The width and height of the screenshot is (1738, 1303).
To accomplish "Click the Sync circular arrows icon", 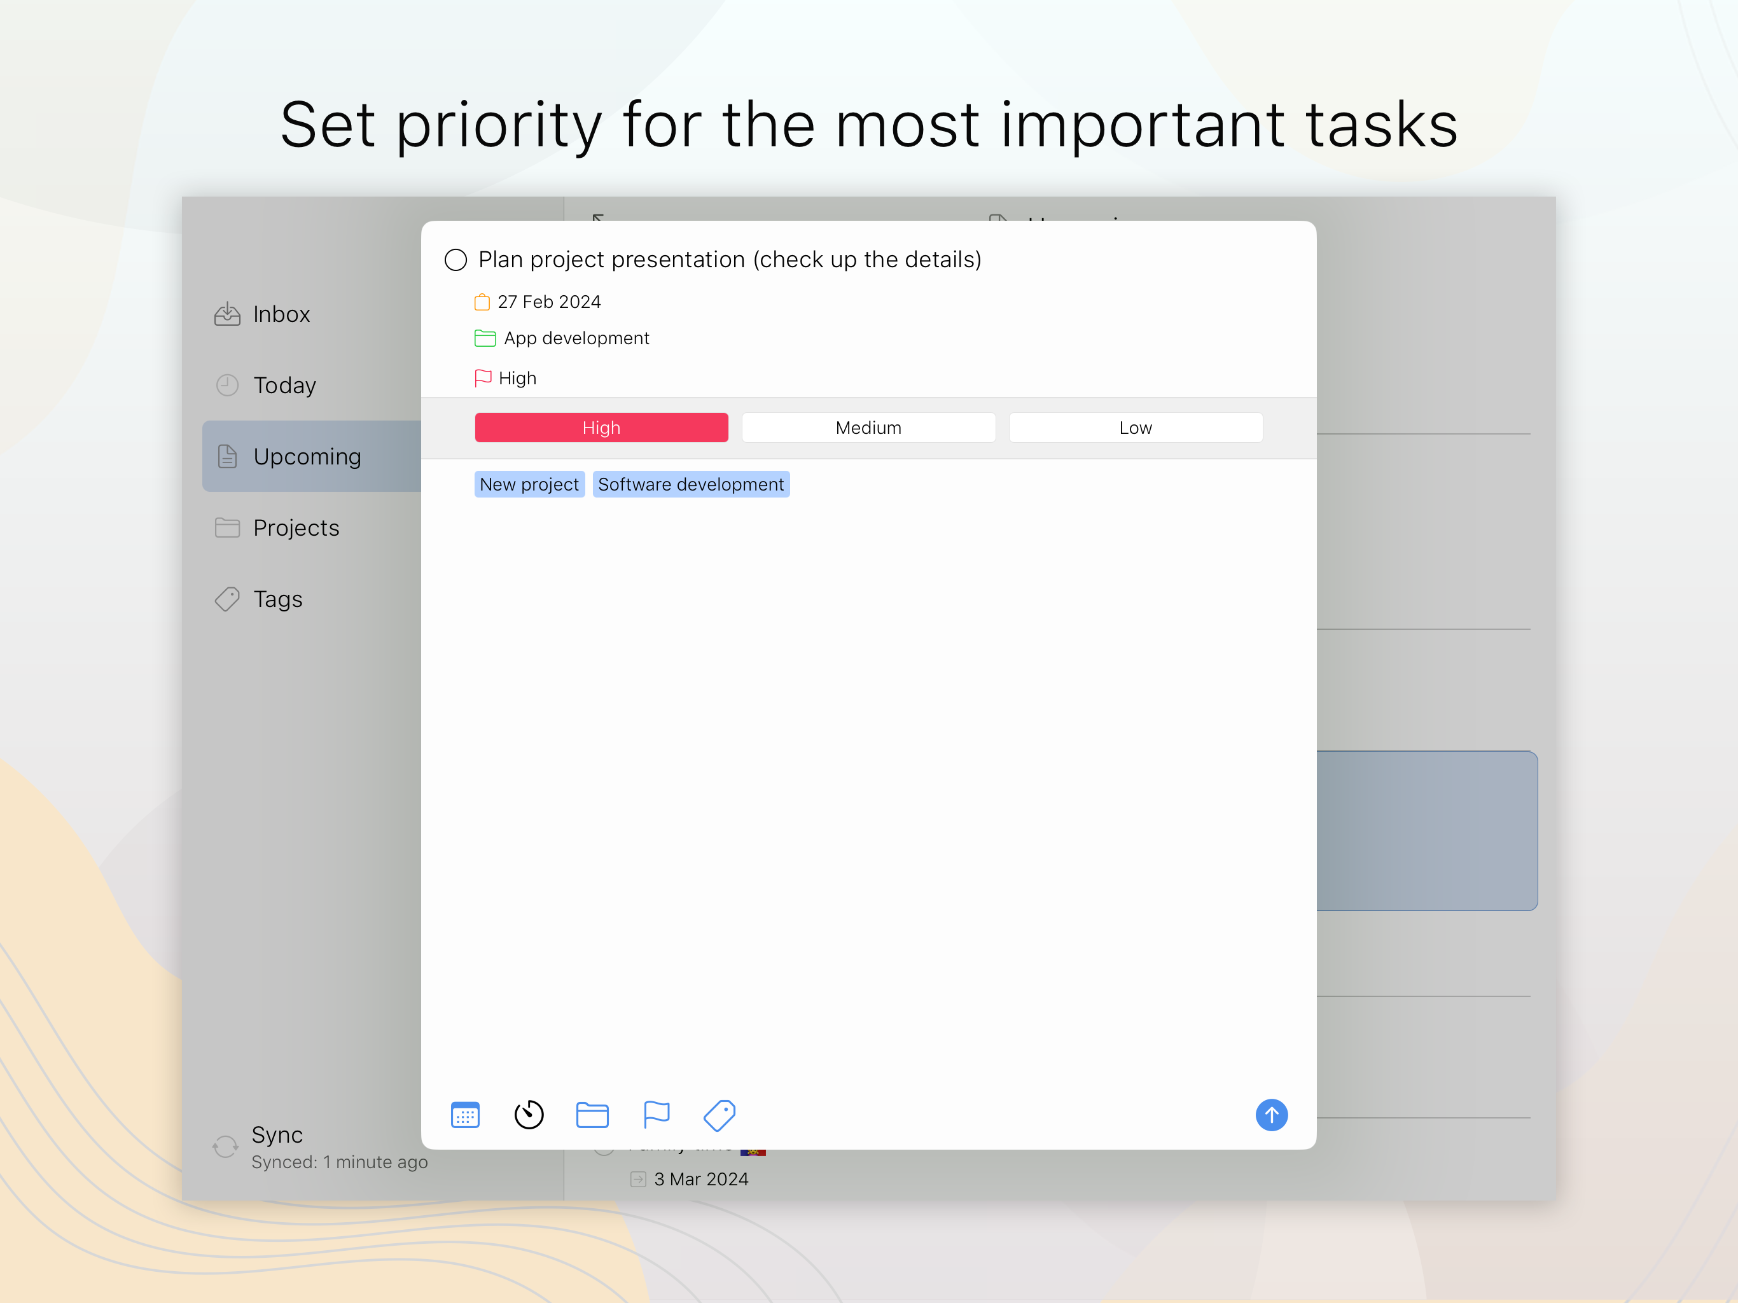I will click(x=225, y=1146).
